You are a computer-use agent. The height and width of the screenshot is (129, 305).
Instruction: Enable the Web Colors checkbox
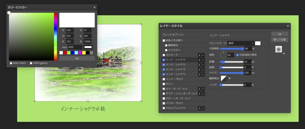click(x=11, y=63)
